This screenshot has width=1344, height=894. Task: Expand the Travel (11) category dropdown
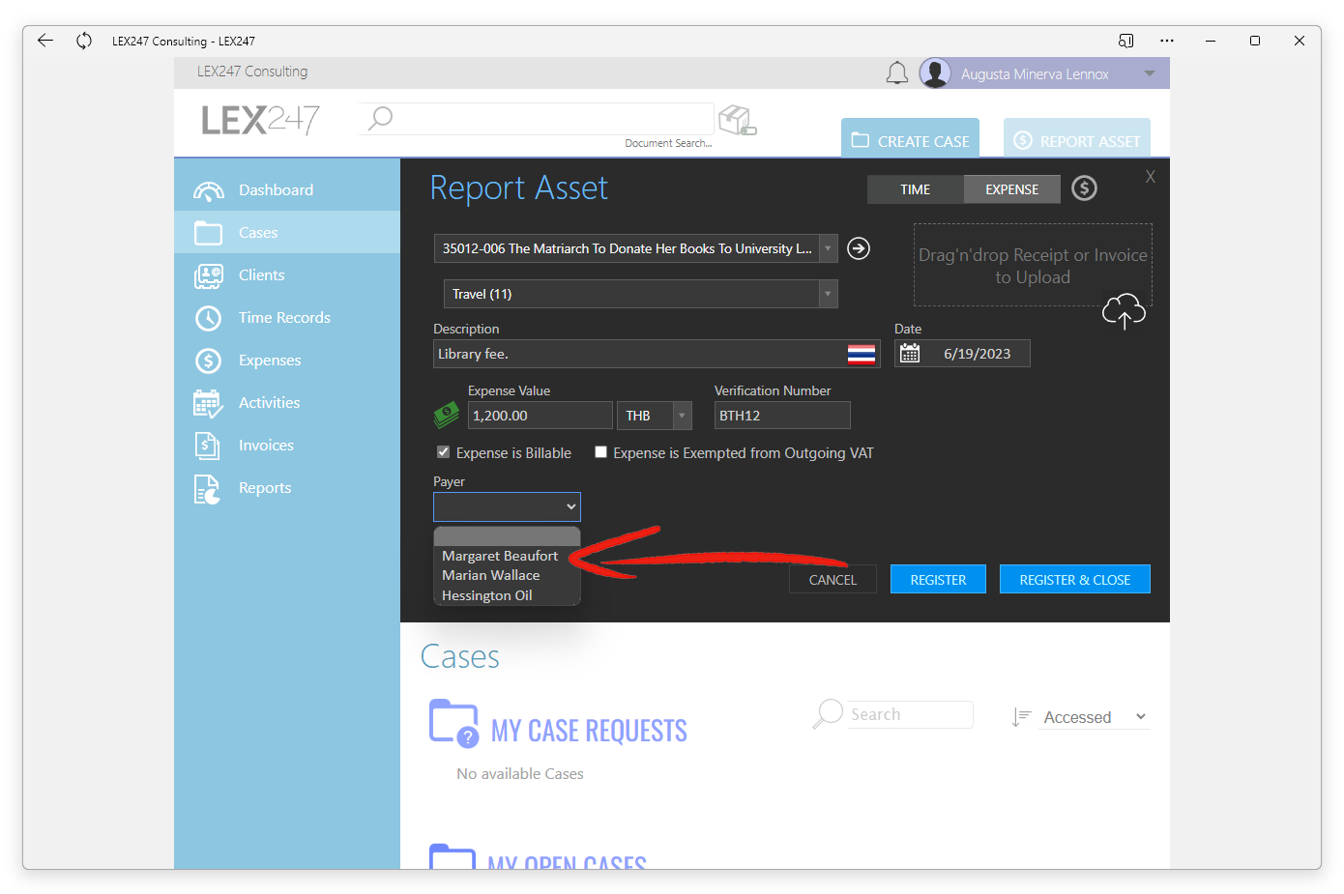point(828,294)
